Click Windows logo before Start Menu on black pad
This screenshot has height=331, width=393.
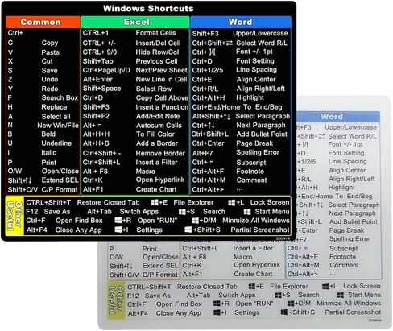coord(247,212)
